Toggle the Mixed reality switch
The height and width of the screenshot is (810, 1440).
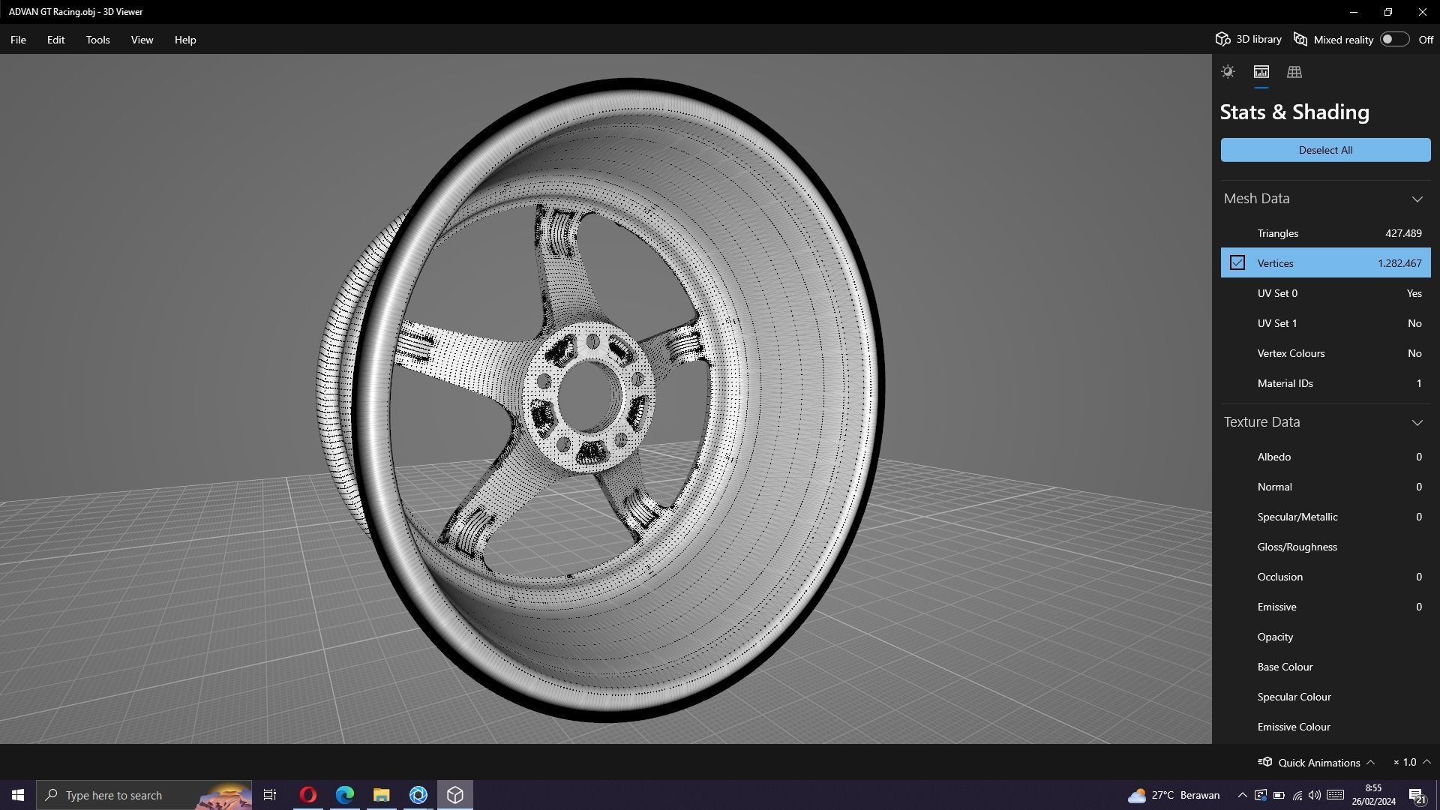point(1393,40)
